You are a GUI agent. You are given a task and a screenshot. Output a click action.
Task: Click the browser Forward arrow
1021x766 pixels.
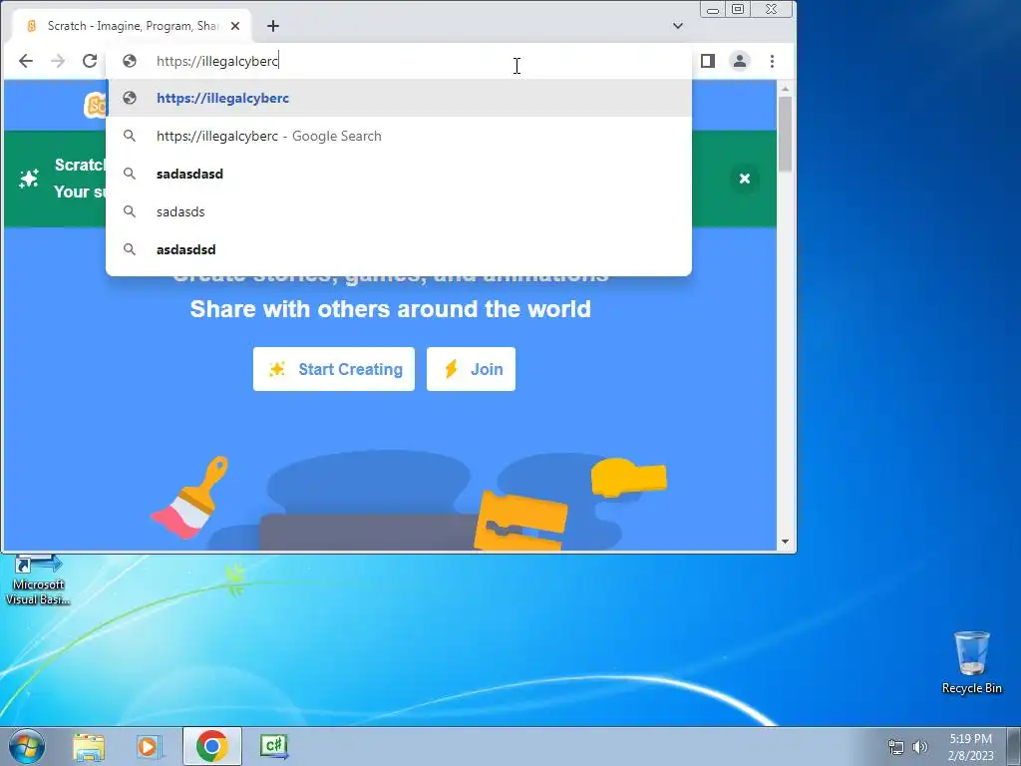point(58,61)
